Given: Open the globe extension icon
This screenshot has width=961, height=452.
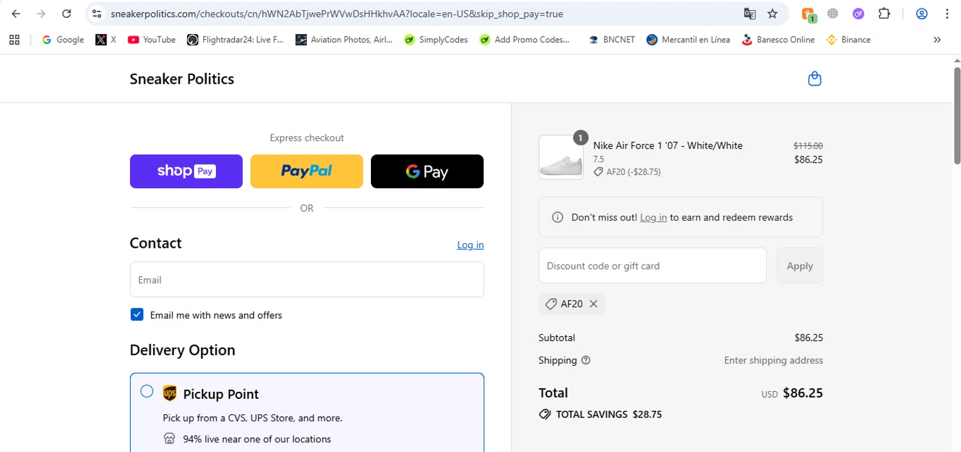Looking at the screenshot, I should point(833,13).
